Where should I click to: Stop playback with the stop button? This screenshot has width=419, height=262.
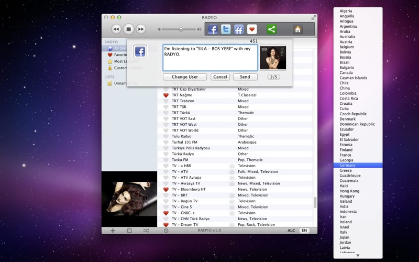click(x=128, y=29)
